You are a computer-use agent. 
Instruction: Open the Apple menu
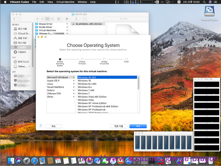pyautogui.click(x=5, y=2)
